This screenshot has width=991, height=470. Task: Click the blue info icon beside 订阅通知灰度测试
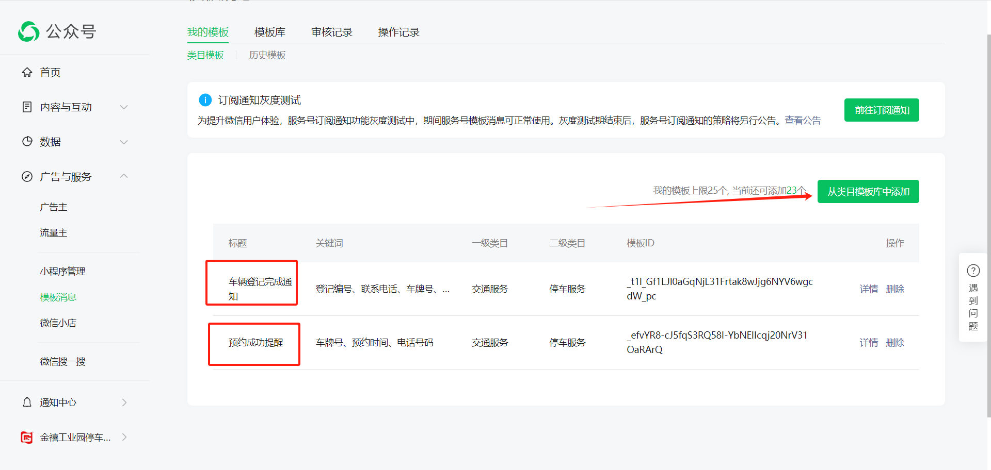click(205, 100)
